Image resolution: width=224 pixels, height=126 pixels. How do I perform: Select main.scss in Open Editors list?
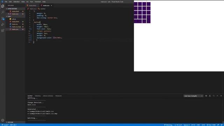tap(15, 14)
